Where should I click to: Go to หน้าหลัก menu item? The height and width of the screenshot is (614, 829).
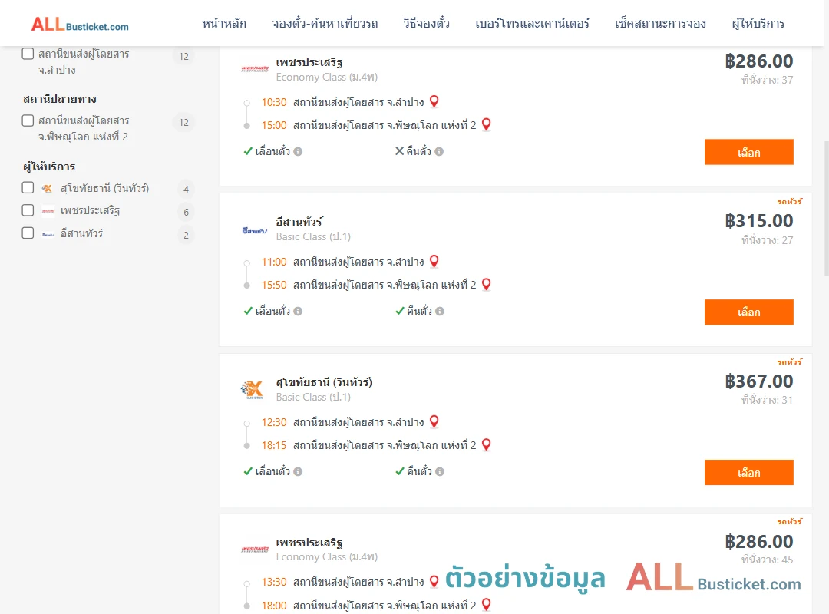pyautogui.click(x=224, y=23)
